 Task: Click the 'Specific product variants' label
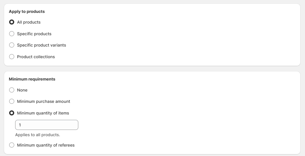(41, 45)
